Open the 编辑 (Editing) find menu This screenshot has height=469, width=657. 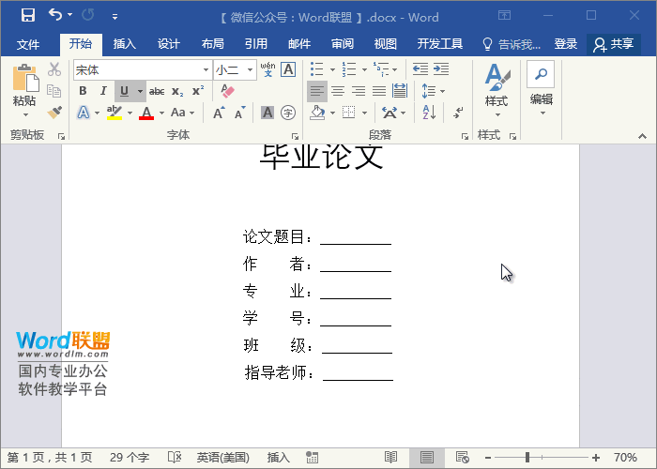[541, 89]
